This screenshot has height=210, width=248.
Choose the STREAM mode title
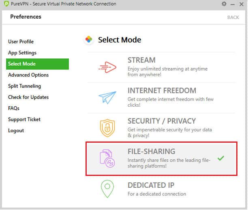click(141, 60)
